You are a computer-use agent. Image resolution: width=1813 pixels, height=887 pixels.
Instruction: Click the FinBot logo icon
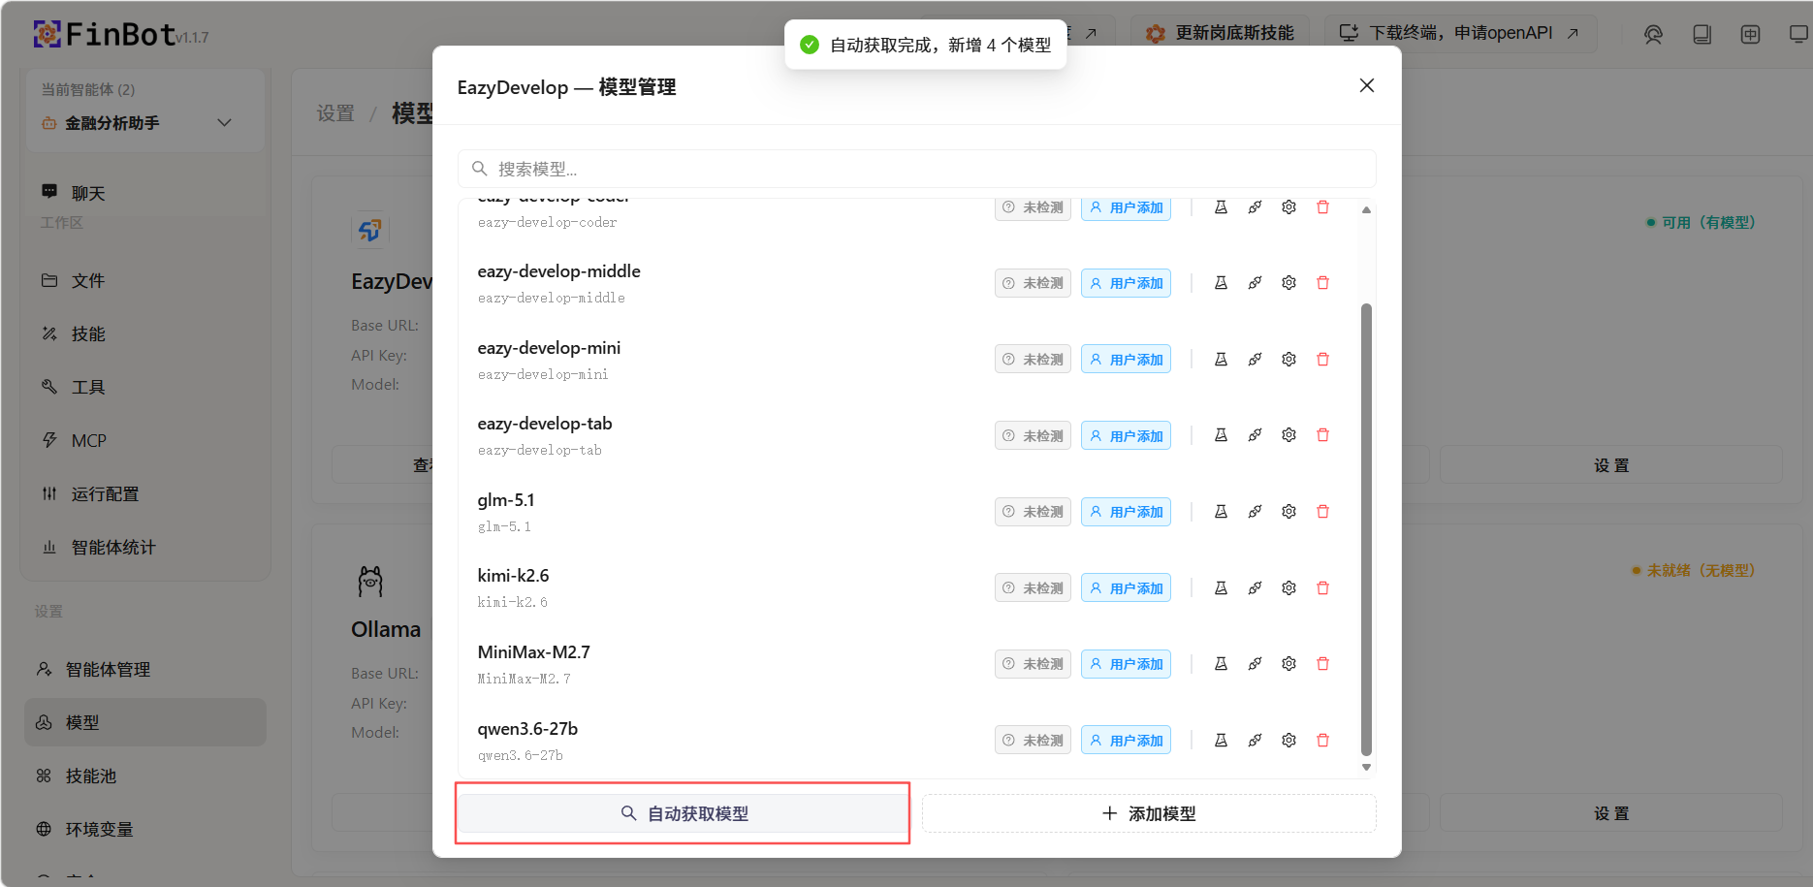coord(47,35)
